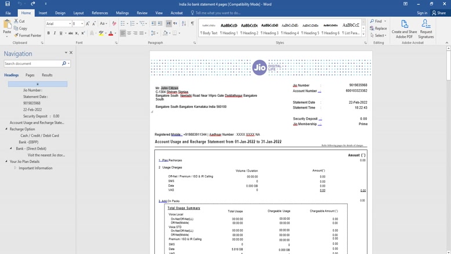Image resolution: width=451 pixels, height=254 pixels.
Task: Click the Replace button
Action: pyautogui.click(x=378, y=28)
